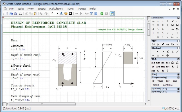Image resolution: width=182 pixels, height=112 pixels.
Task: Click the h = 6.0 in formula
Action: [18, 49]
